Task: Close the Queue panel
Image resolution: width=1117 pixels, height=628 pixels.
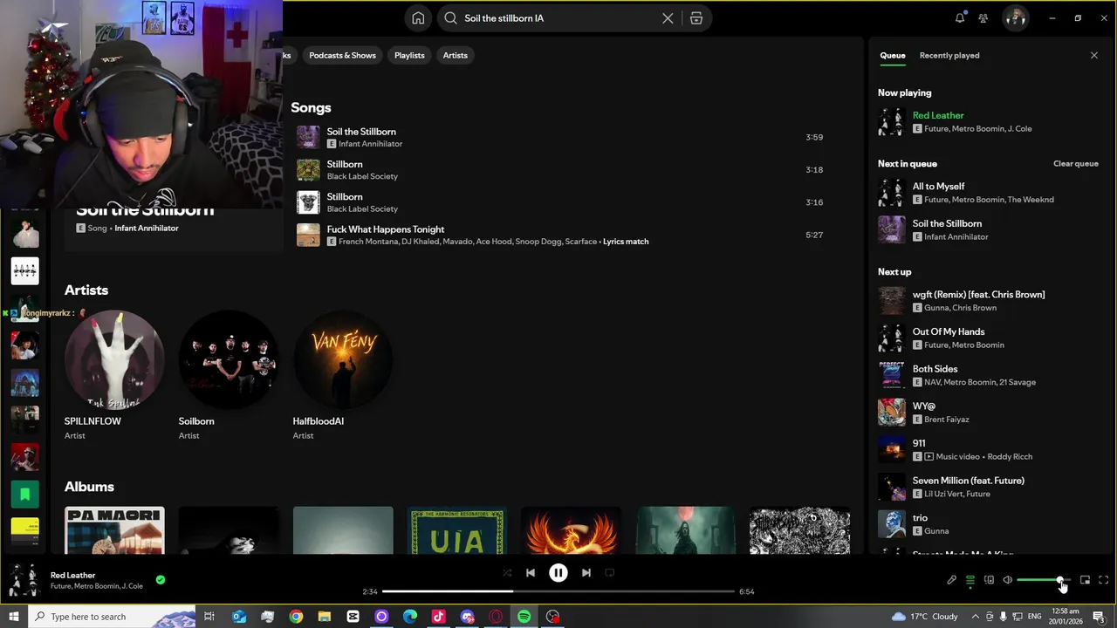Action: (x=1094, y=55)
